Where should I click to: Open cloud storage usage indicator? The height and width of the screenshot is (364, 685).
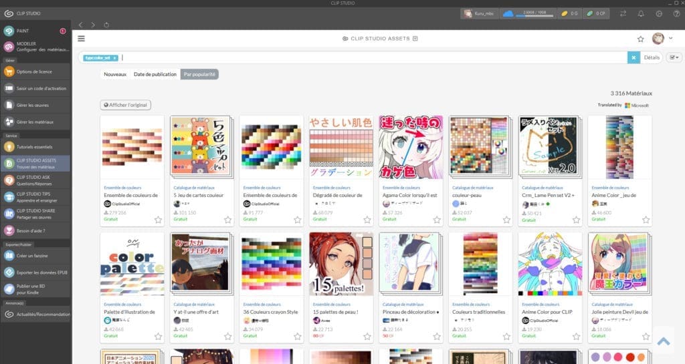[527, 13]
